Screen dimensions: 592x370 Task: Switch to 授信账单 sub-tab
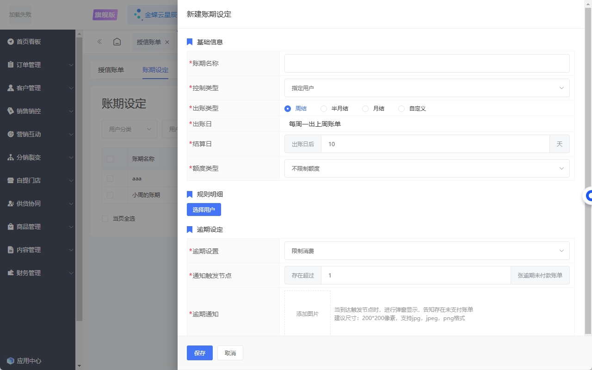pos(111,70)
